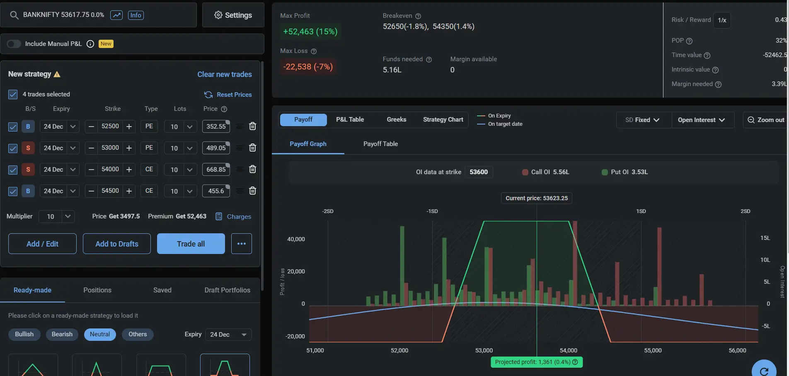The width and height of the screenshot is (789, 376).
Task: Open the three-dots more options button
Action: click(242, 244)
